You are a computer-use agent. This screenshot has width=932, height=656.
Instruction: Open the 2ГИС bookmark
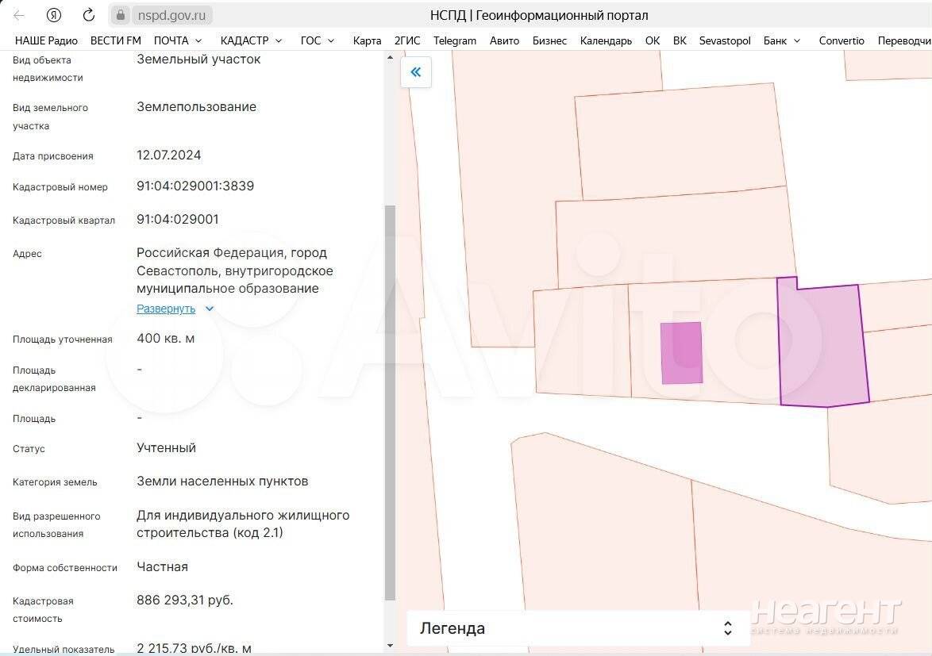tap(407, 40)
